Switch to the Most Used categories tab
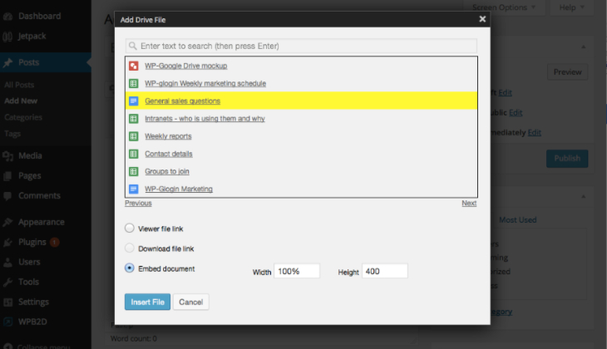The width and height of the screenshot is (607, 349). [517, 219]
